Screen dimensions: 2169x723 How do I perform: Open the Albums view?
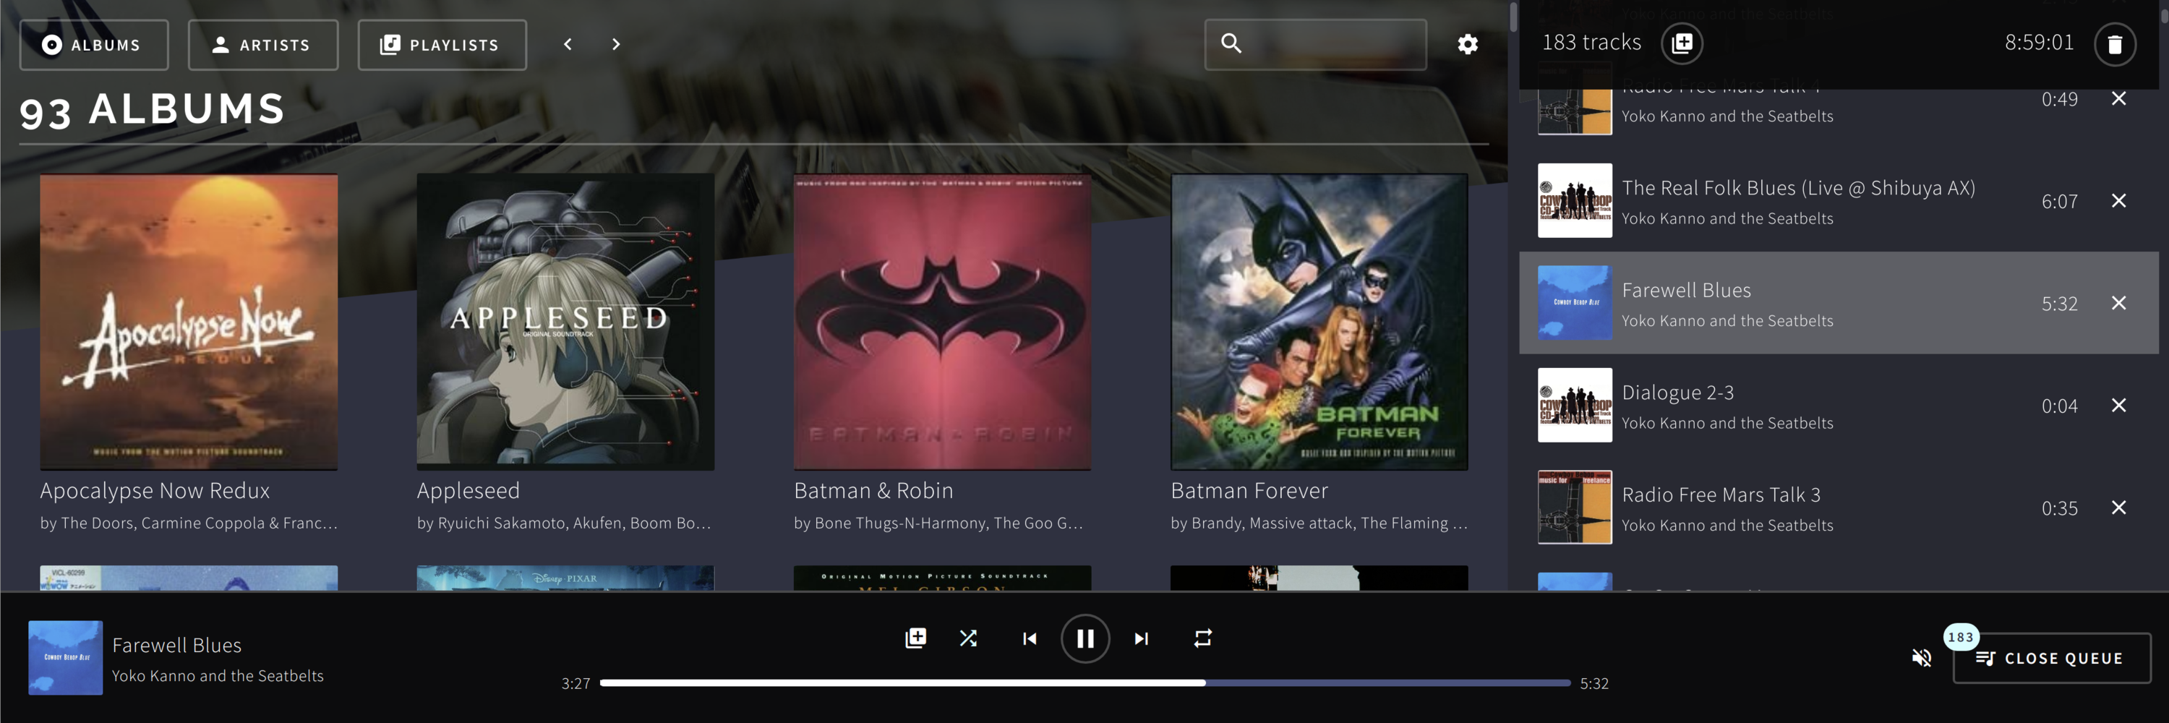click(93, 45)
